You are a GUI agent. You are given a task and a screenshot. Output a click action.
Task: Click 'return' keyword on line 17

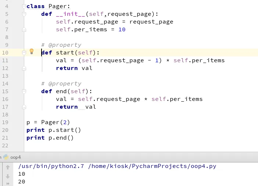point(67,107)
